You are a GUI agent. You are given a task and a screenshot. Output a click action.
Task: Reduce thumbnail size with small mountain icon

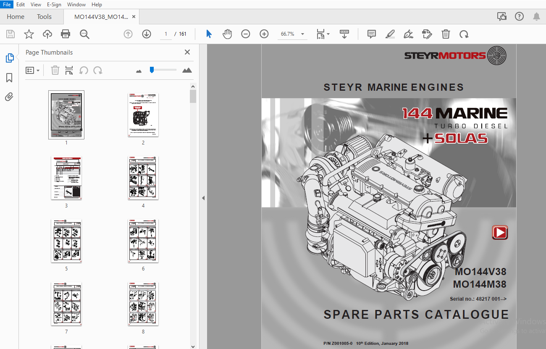(139, 71)
